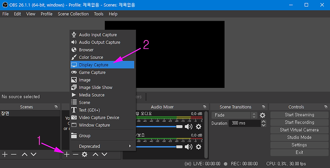330x168 pixels.
Task: Expand the Deprecated submenu
Action: [x=102, y=146]
